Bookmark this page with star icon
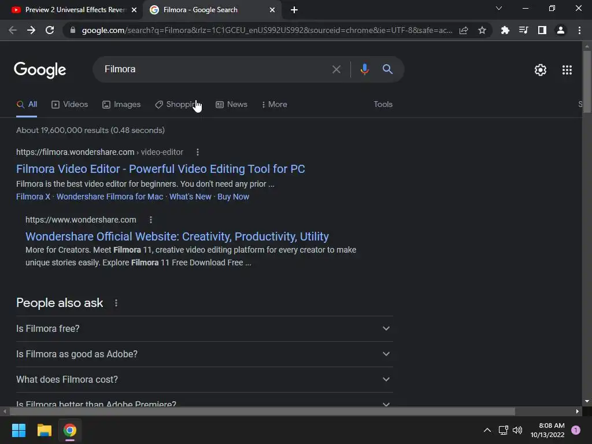Image resolution: width=592 pixels, height=444 pixels. pos(482,30)
